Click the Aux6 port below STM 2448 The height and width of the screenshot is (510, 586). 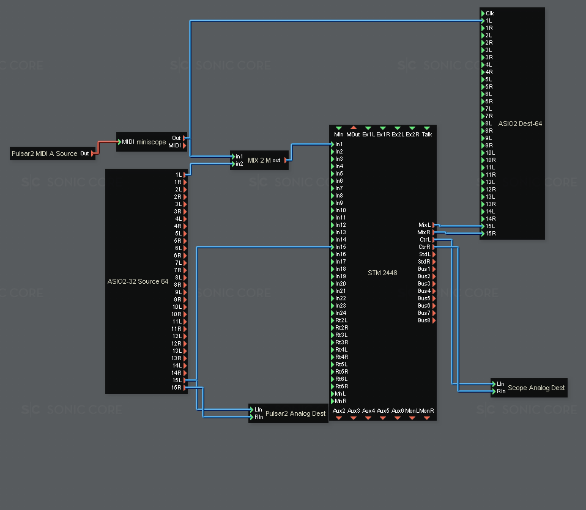pos(397,418)
